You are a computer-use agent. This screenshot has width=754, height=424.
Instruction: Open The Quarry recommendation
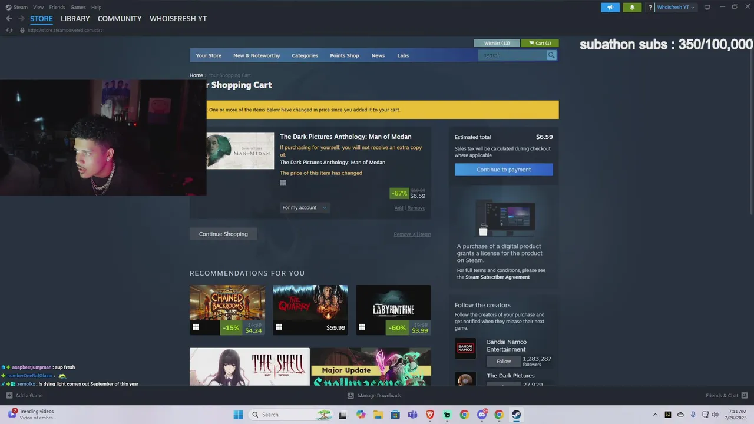pos(310,310)
